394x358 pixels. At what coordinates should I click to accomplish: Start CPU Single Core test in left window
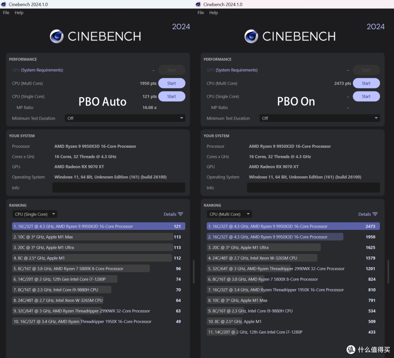(171, 96)
